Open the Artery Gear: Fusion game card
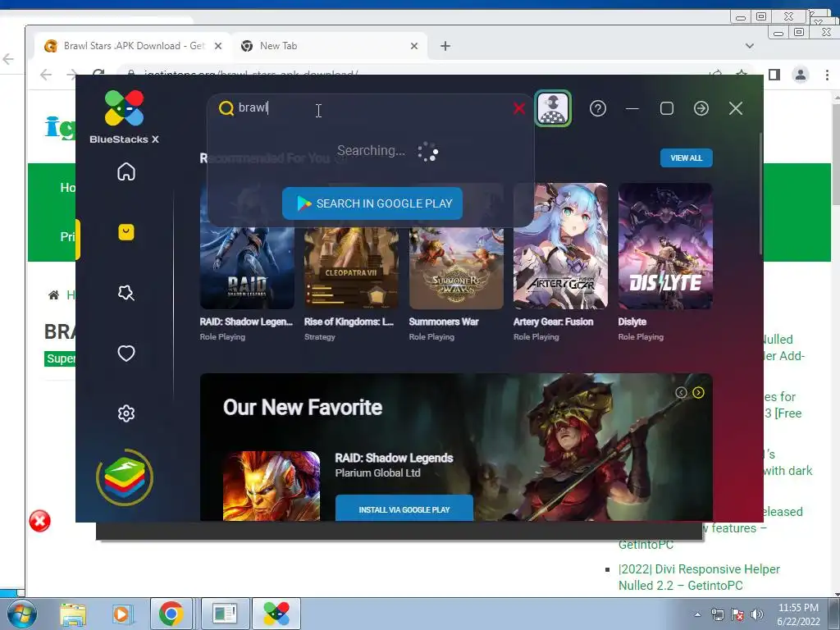 click(560, 263)
